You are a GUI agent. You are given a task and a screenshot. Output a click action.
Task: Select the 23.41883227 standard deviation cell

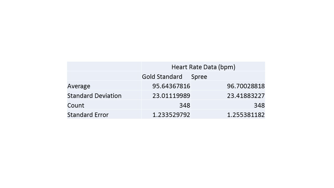(x=246, y=96)
